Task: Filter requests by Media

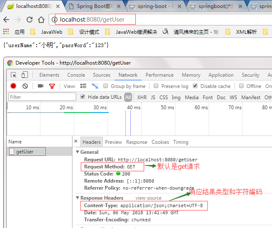Action: coord(192,97)
